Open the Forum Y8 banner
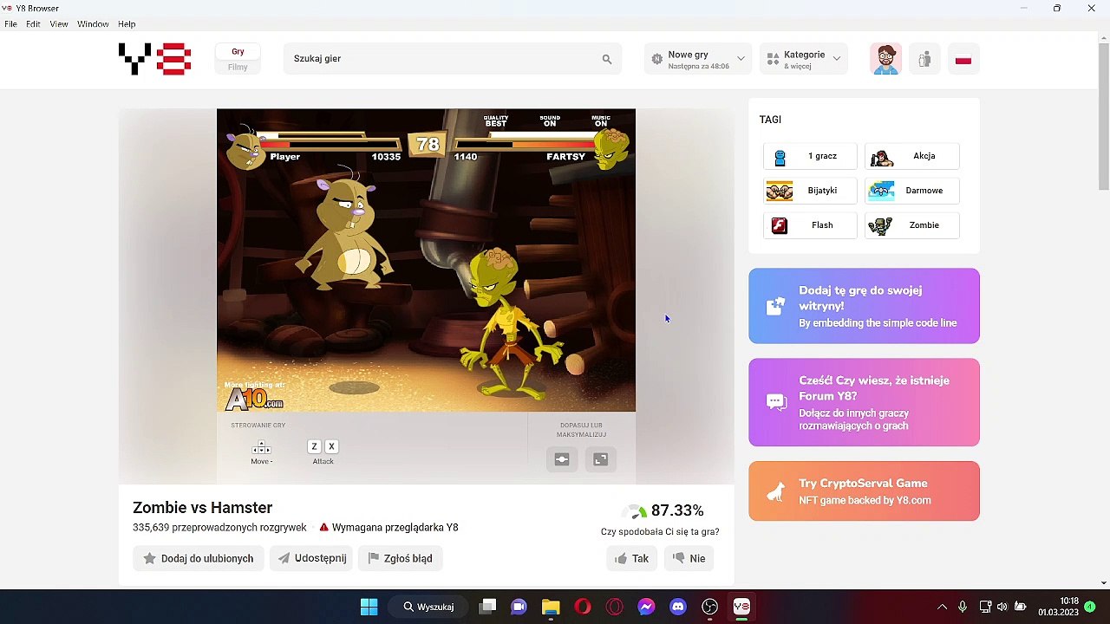1110x624 pixels. pyautogui.click(x=864, y=402)
